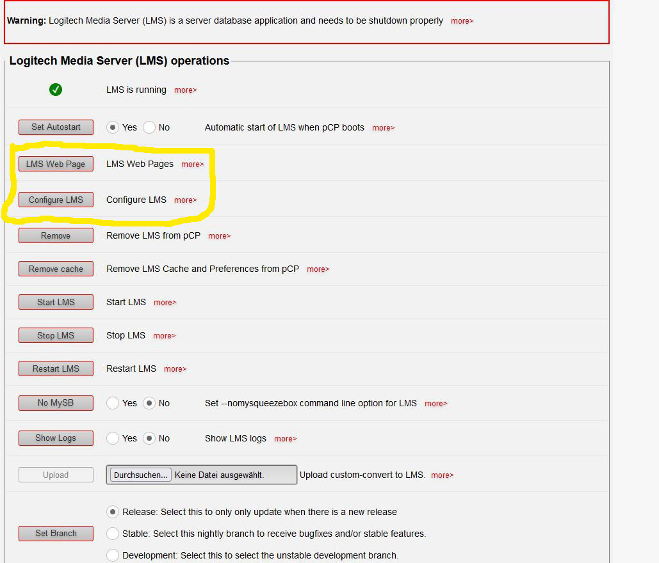The image size is (659, 563).
Task: Click the green LMS running status checkmark
Action: click(56, 90)
